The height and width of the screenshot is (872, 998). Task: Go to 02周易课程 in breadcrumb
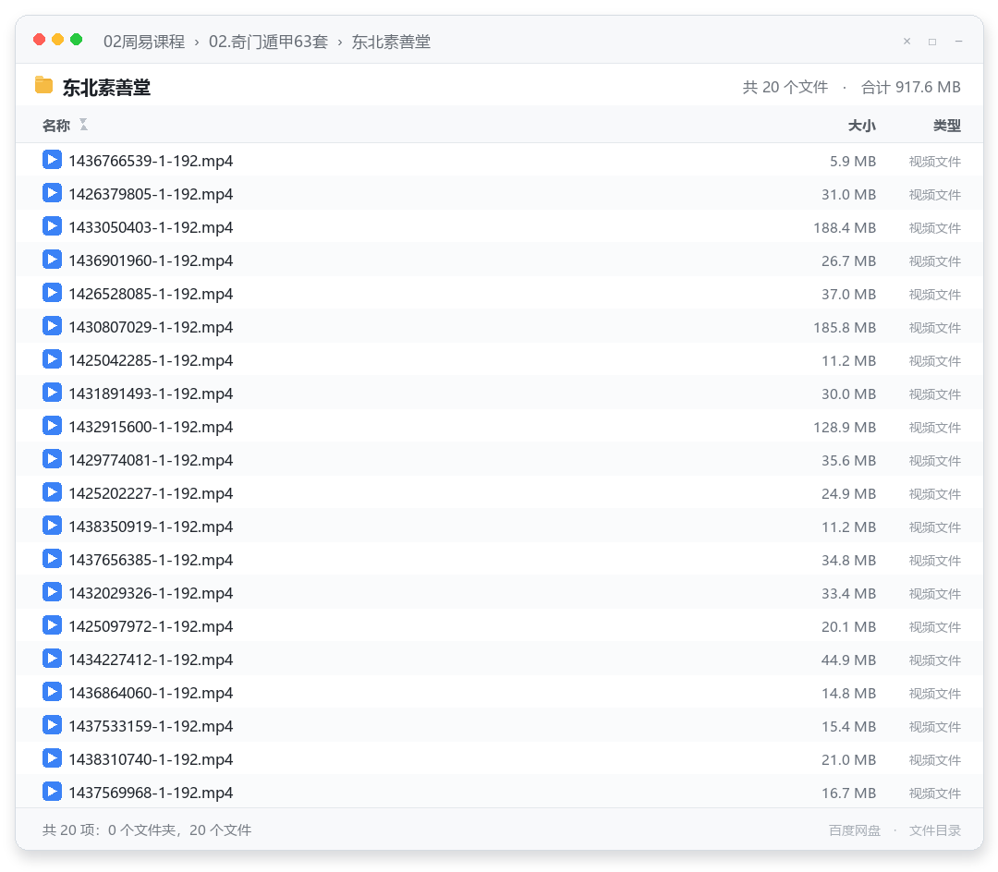point(144,42)
